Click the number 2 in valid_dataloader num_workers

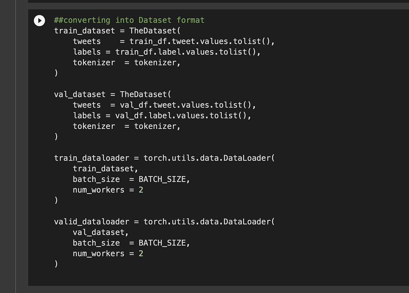[141, 253]
